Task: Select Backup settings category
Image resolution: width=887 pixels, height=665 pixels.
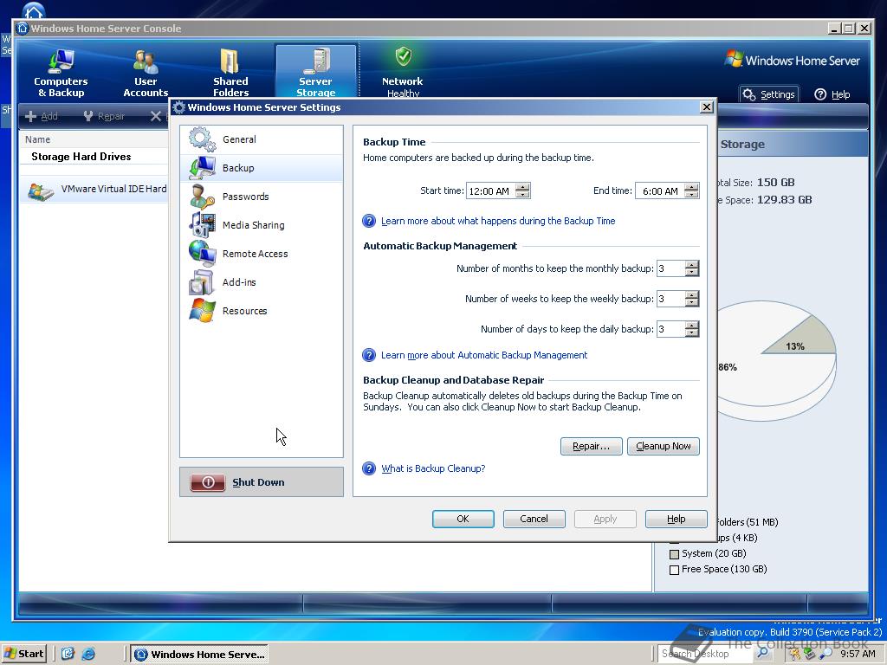Action: click(x=262, y=168)
